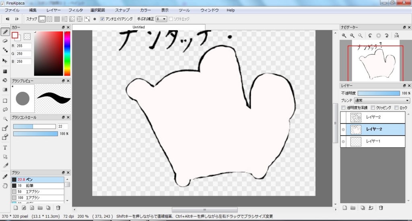Click the Undo arrow in toolbar

tap(8, 19)
